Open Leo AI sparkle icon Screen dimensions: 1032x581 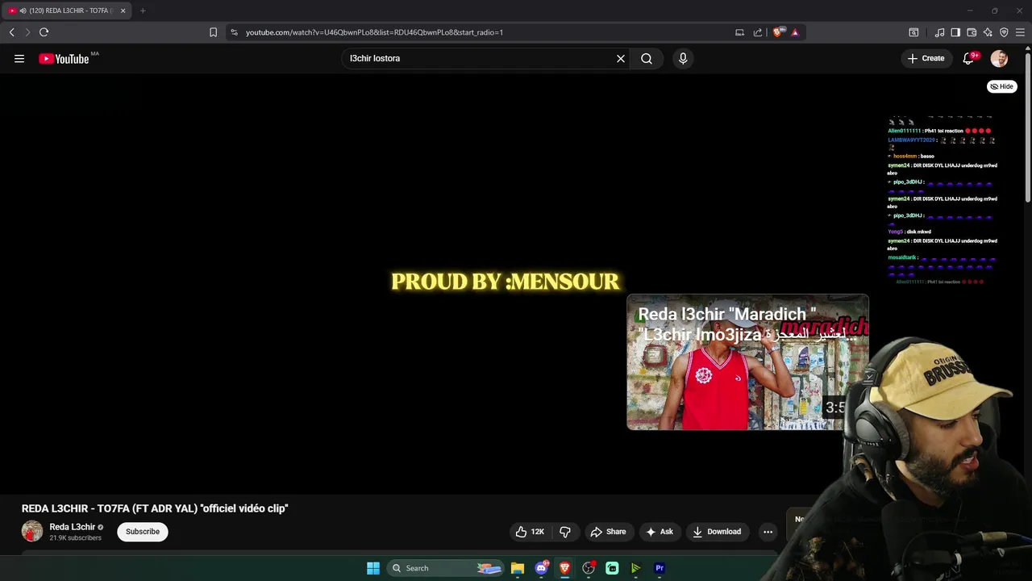coord(988,32)
